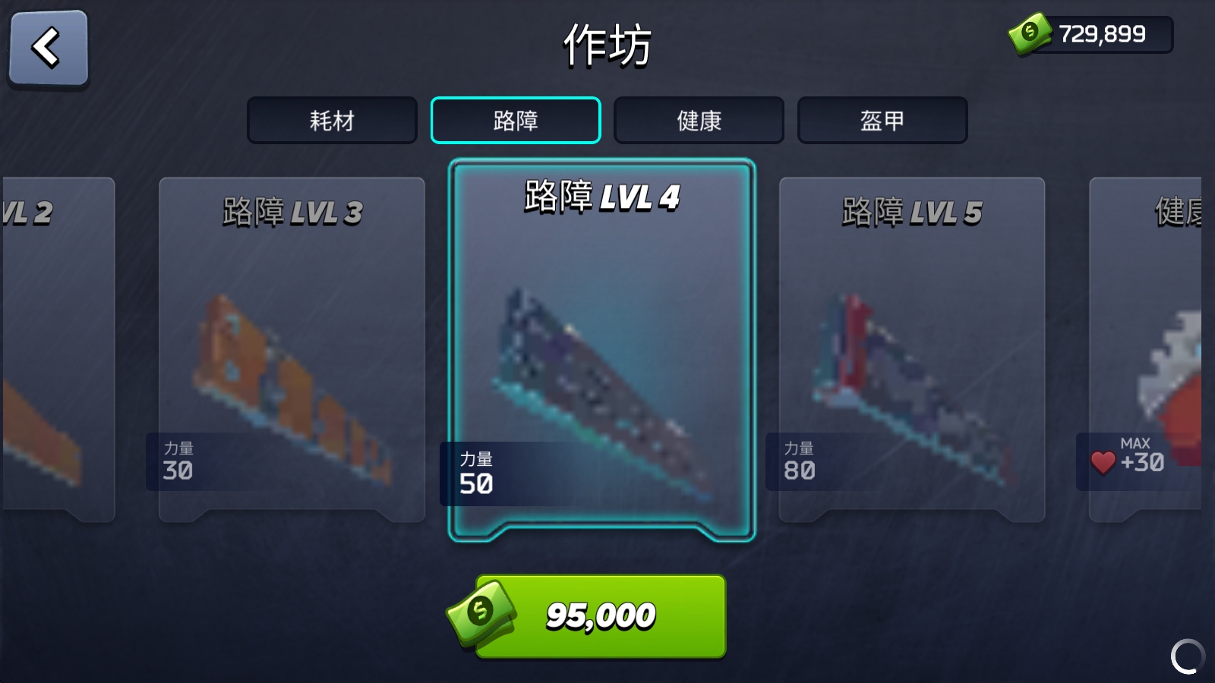The height and width of the screenshot is (683, 1215).
Task: Click the 力量 80 stat label
Action: pyautogui.click(x=800, y=461)
